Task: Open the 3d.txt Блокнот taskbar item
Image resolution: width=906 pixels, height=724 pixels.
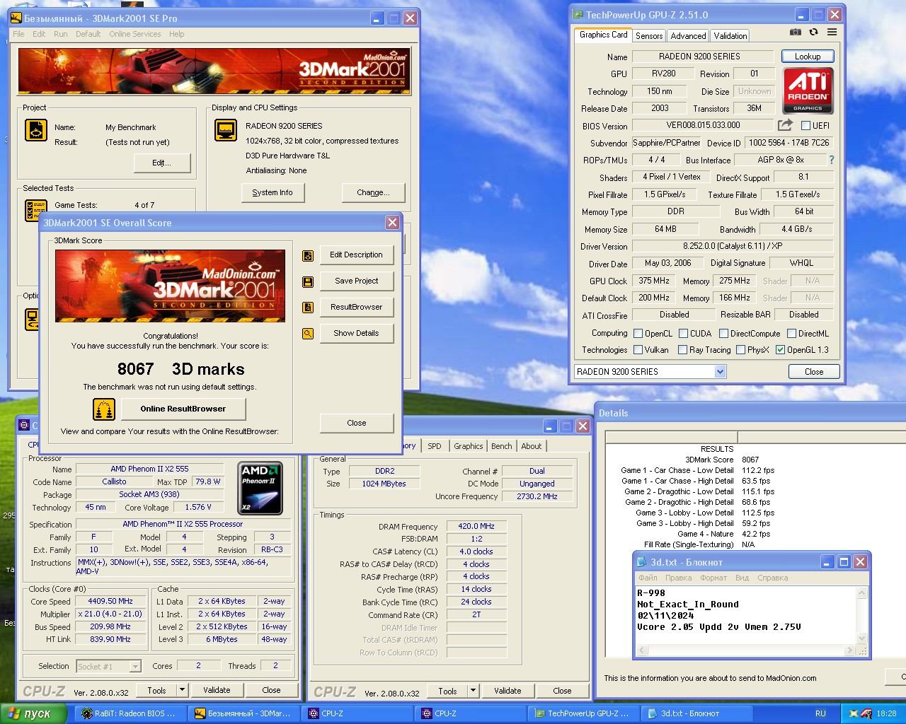Action: 696,713
